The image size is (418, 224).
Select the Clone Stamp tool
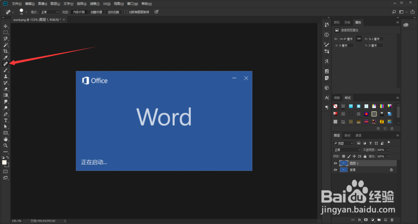coord(5,76)
